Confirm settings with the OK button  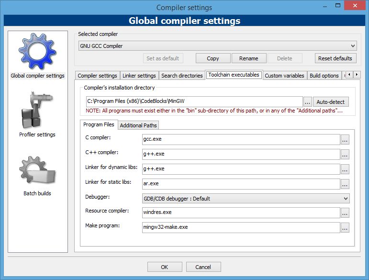tap(165, 267)
